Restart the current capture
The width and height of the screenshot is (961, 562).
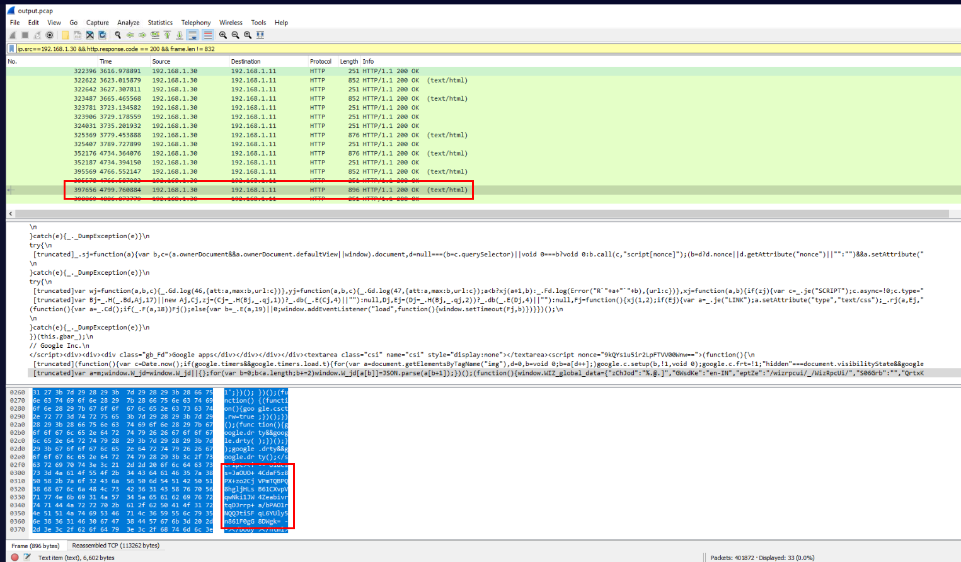(37, 35)
